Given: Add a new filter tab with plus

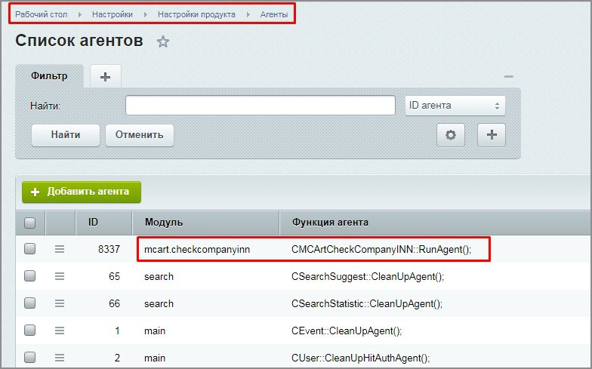Looking at the screenshot, I should (105, 77).
